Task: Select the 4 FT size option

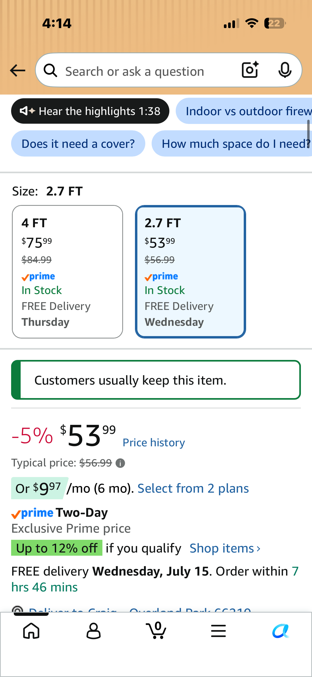Action: [67, 272]
